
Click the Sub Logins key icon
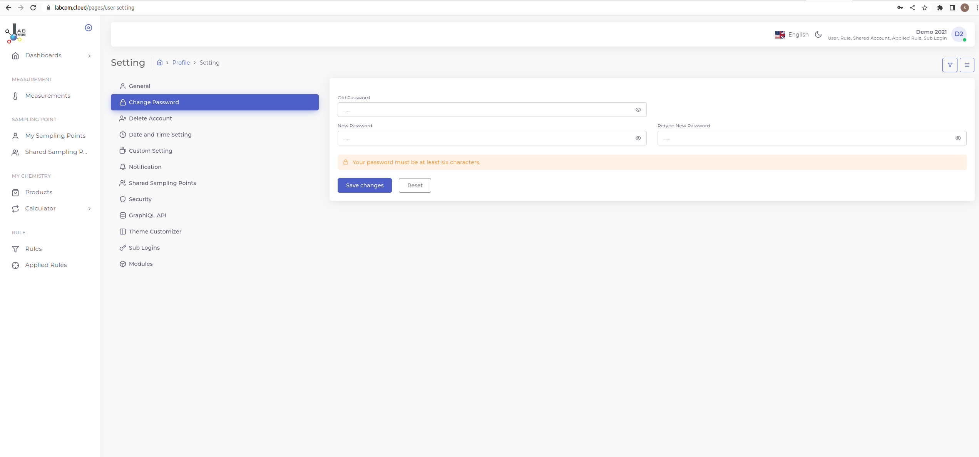point(123,248)
